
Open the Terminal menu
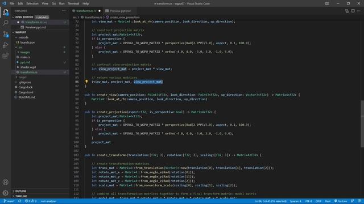73,3
